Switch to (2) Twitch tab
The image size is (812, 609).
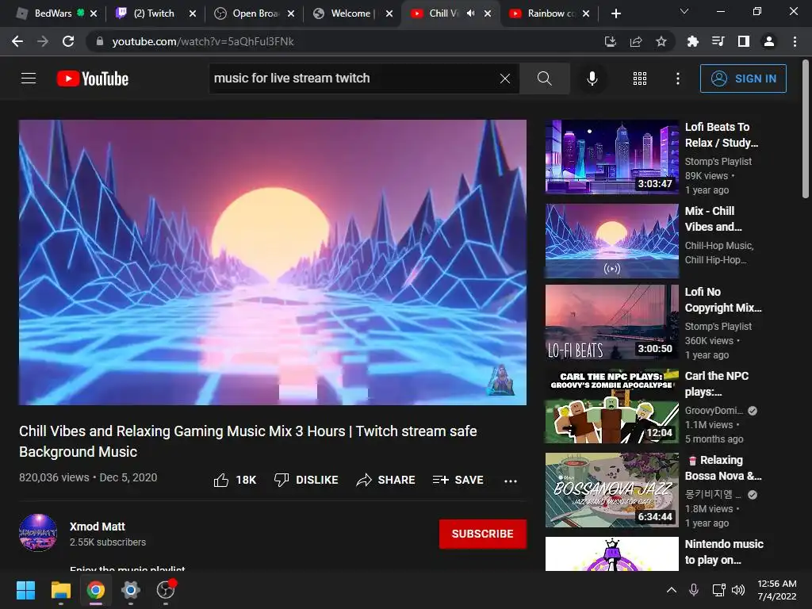click(154, 13)
